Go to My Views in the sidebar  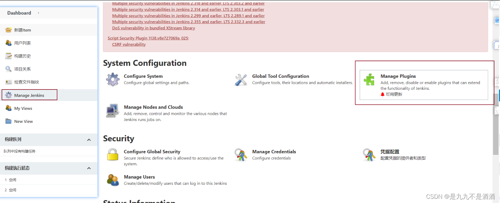(23, 108)
